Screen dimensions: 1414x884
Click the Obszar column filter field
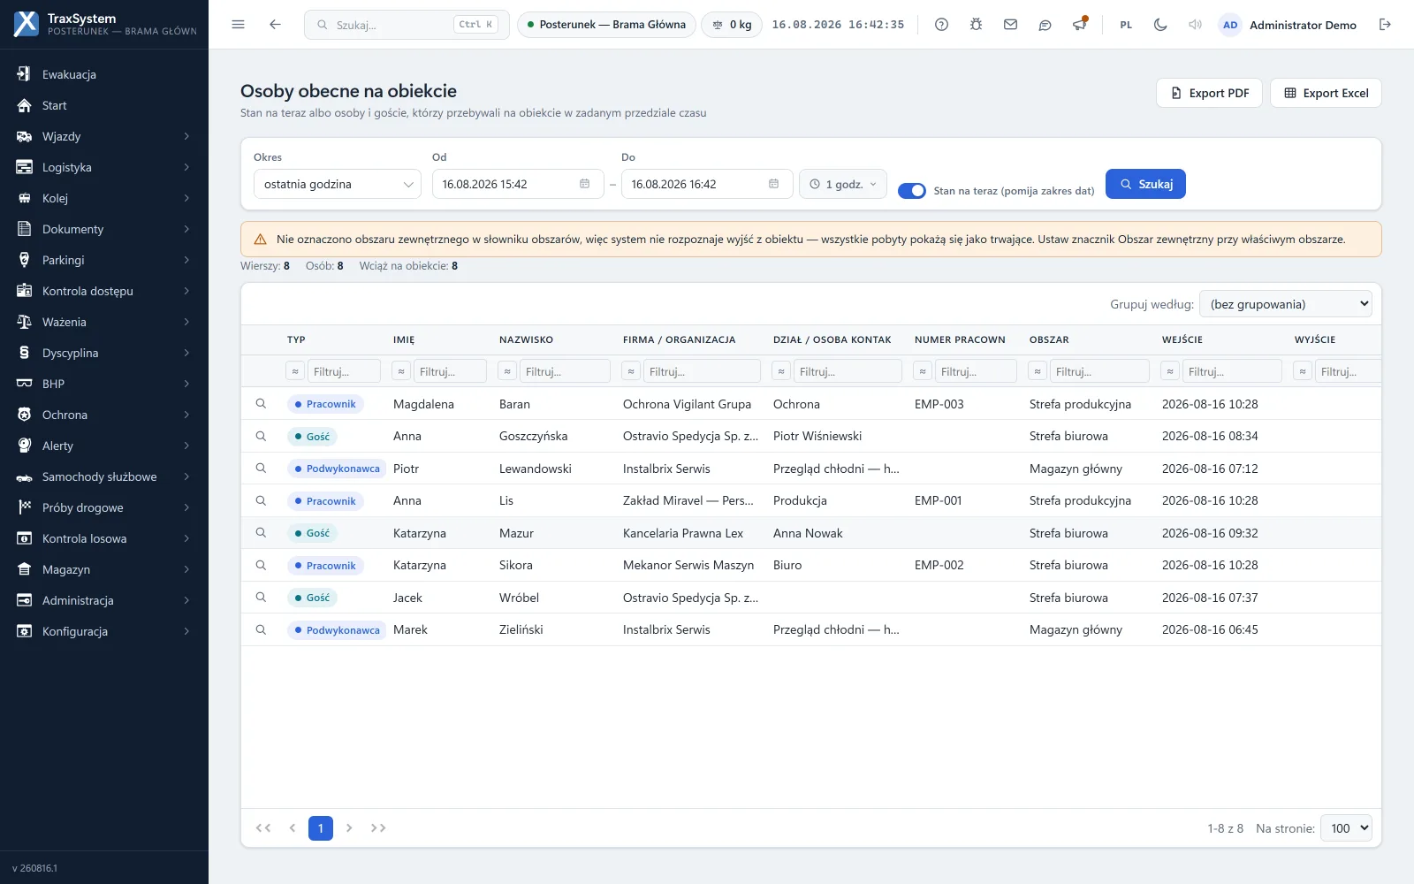click(1099, 371)
